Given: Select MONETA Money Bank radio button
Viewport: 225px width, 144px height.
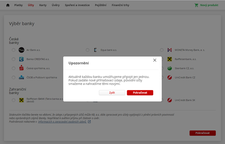Looking at the screenshot, I should [162, 50].
